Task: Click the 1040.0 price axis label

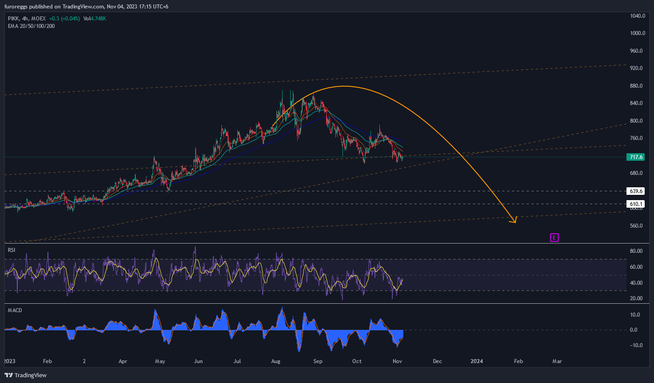Action: (638, 16)
